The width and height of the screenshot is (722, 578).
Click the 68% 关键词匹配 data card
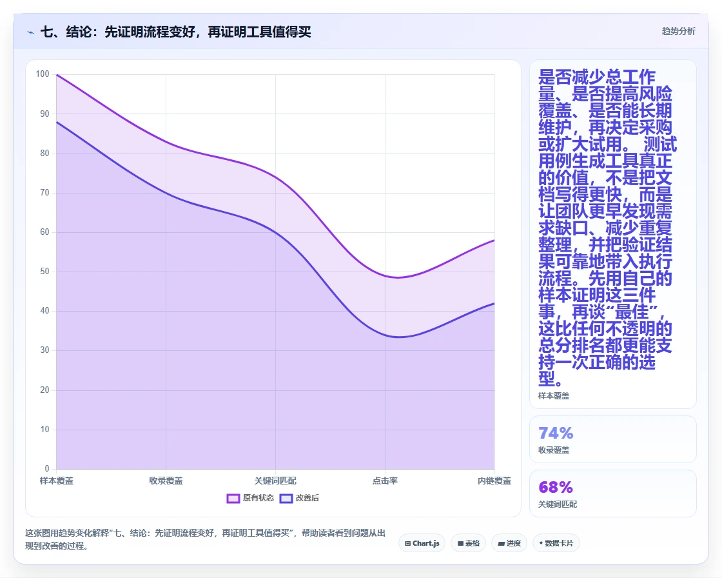[x=613, y=493]
